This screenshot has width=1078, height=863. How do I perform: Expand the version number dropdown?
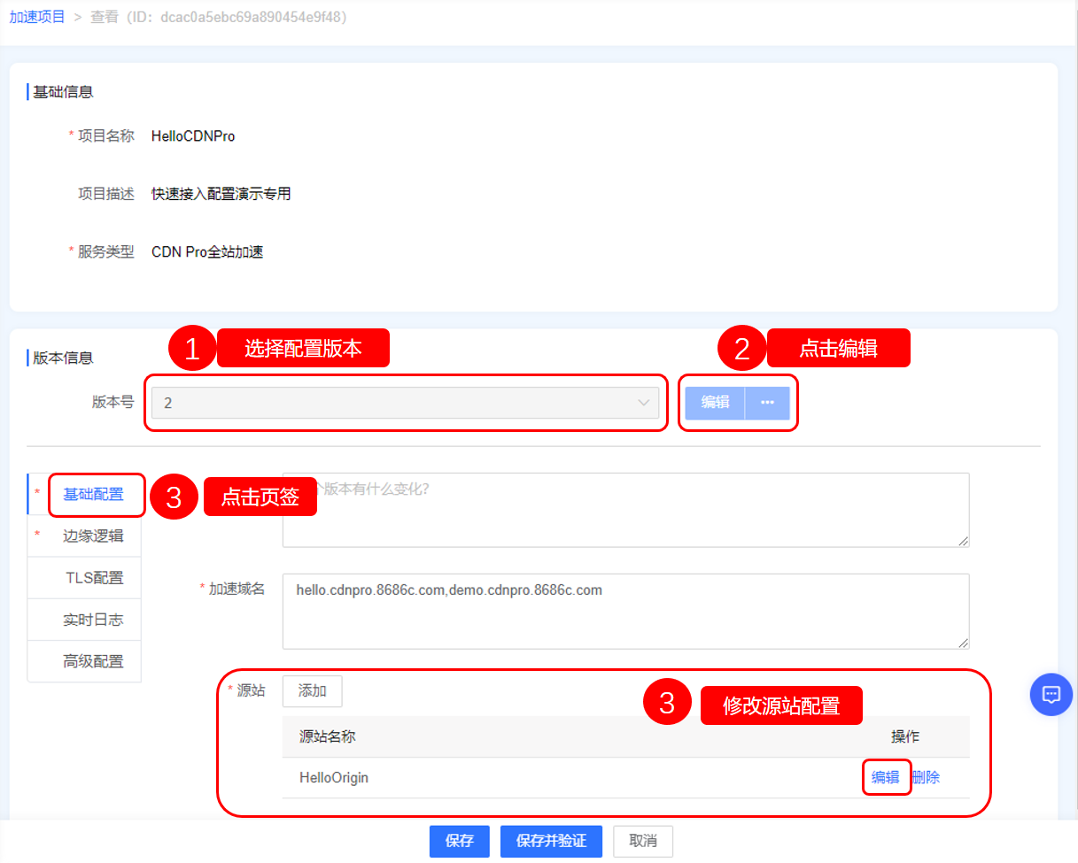[x=405, y=403]
